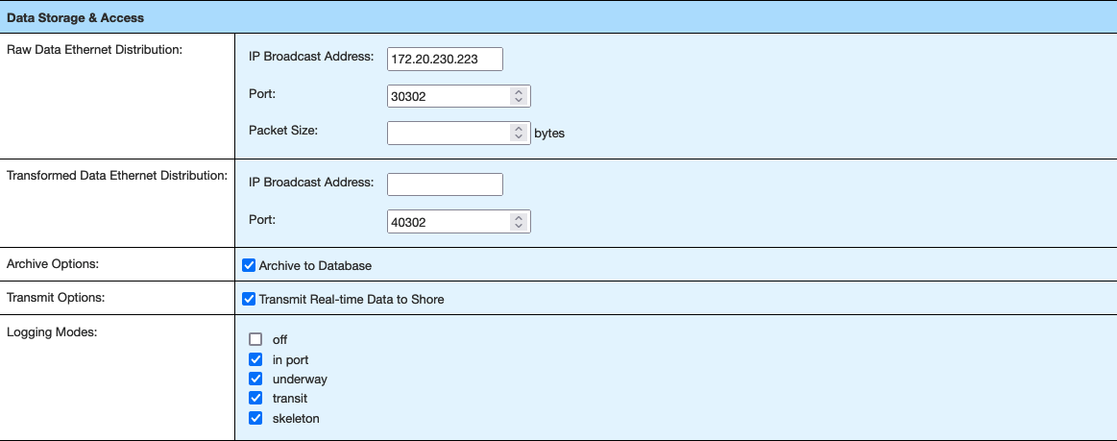The image size is (1117, 441).
Task: Increase the Raw Data port value
Action: coord(519,92)
